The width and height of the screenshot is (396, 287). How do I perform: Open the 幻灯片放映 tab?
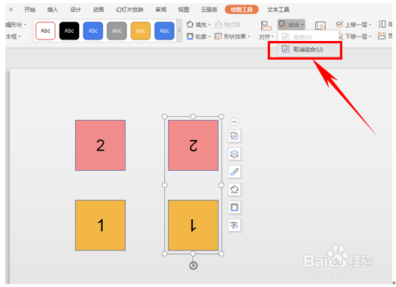(130, 10)
